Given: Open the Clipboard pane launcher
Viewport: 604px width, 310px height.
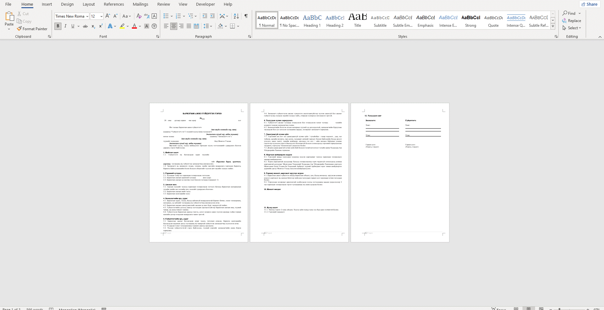Looking at the screenshot, I should [49, 37].
